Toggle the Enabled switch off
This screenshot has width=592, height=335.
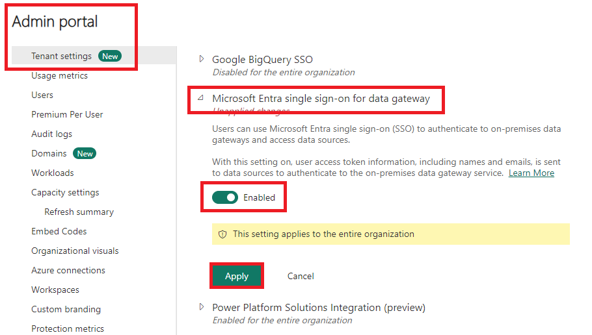point(225,197)
